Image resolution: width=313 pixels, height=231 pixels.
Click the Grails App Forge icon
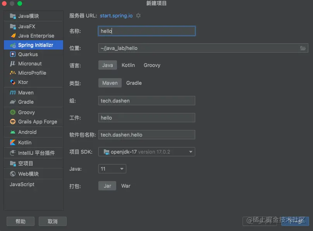[13, 121]
